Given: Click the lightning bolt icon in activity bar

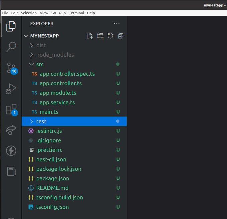Looking at the screenshot, I should click(x=11, y=151).
